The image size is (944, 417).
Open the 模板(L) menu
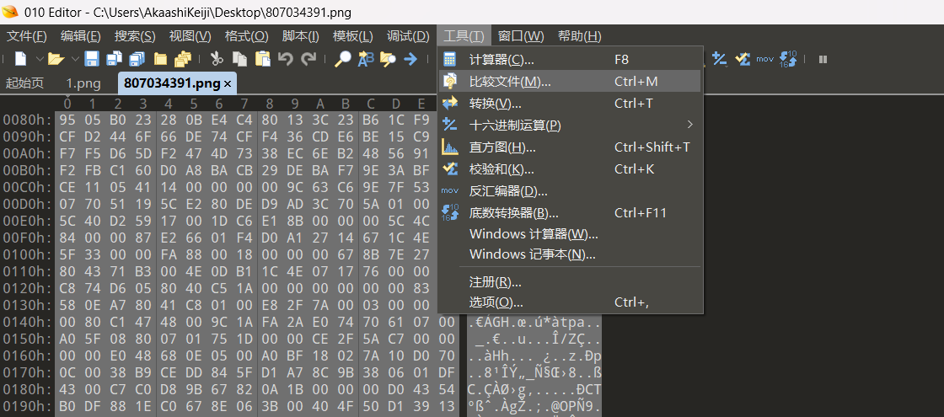(x=353, y=36)
